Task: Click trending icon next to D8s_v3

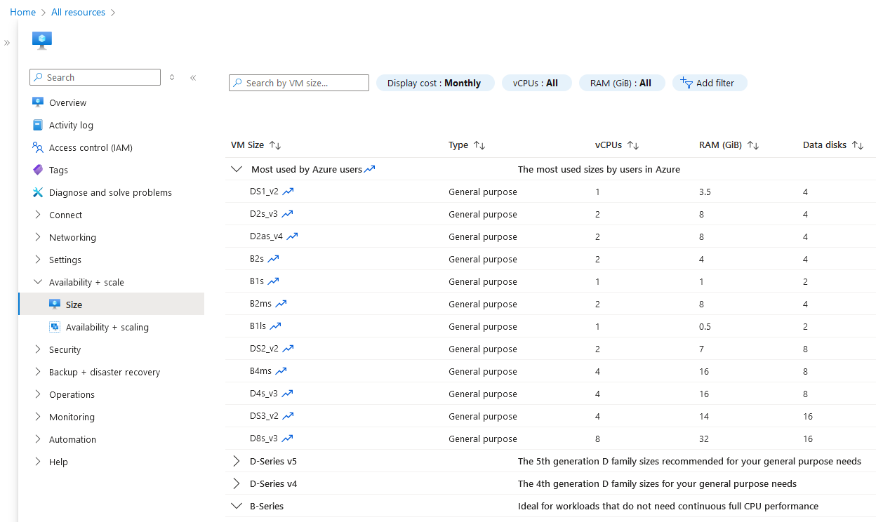Action: point(287,438)
